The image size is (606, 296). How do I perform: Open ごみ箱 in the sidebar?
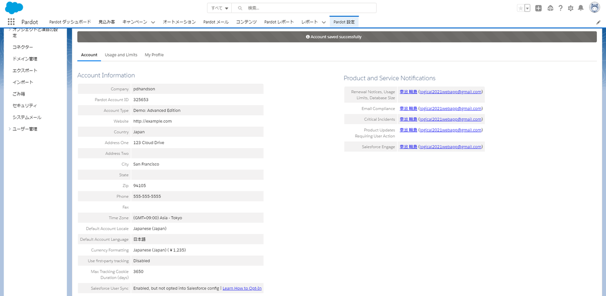point(19,94)
